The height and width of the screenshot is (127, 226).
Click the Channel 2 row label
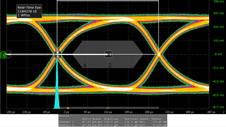pyautogui.click(x=66, y=125)
